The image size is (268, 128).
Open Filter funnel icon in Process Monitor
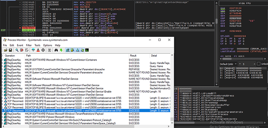(33, 50)
